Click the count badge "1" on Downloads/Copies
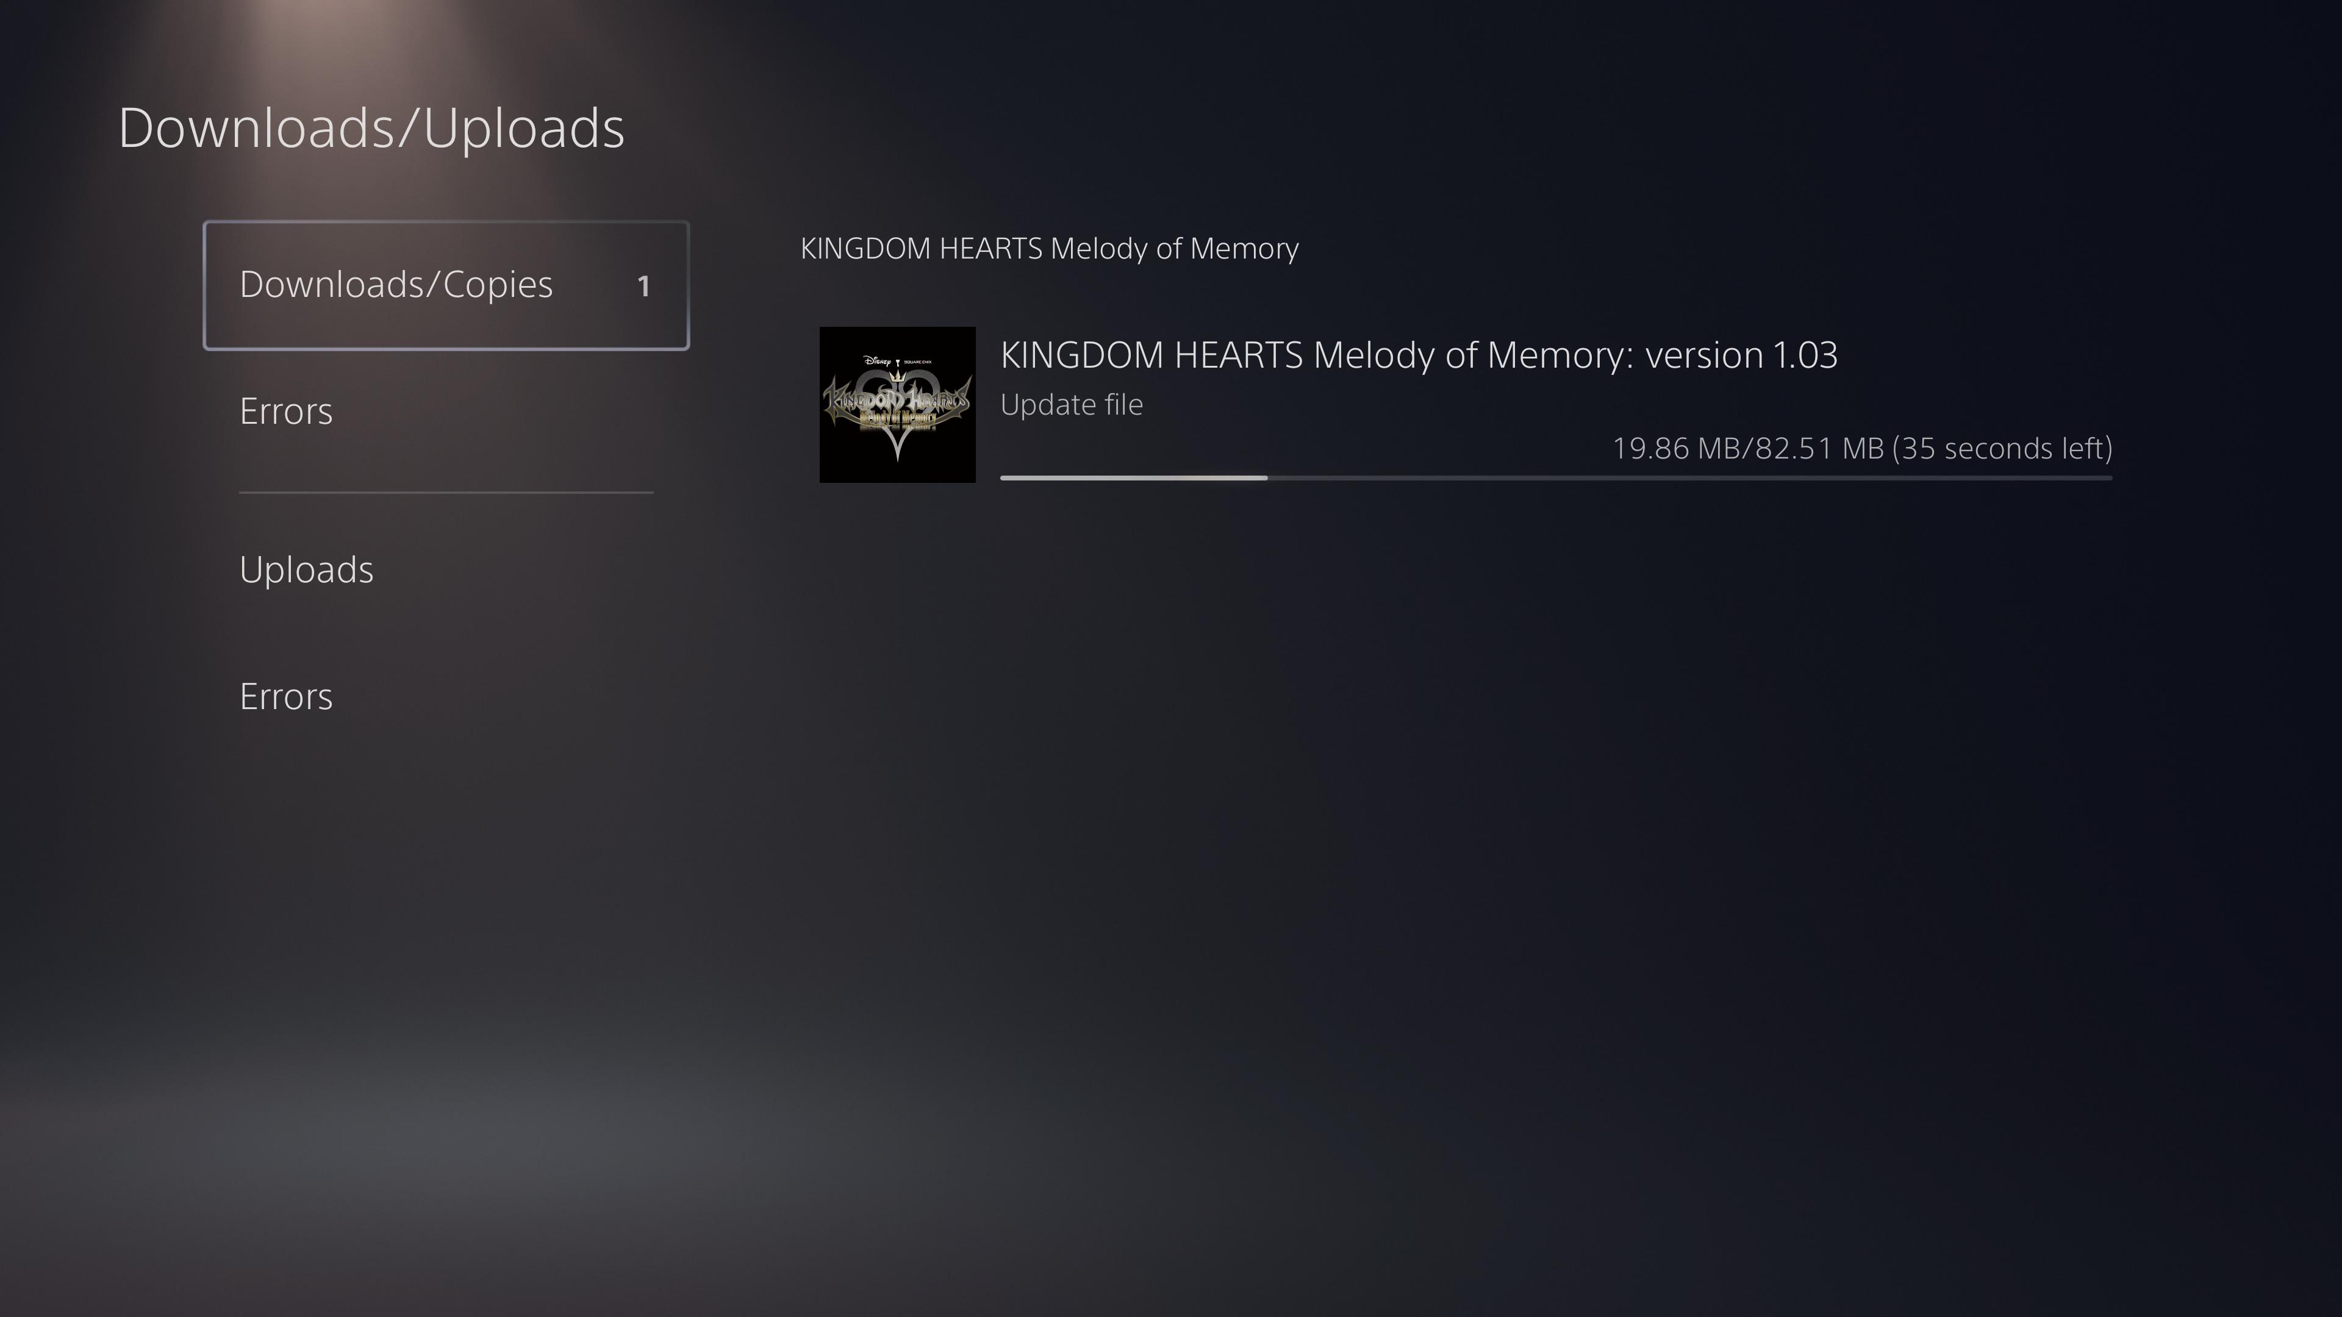Screen dimensions: 2342x1317 point(643,287)
